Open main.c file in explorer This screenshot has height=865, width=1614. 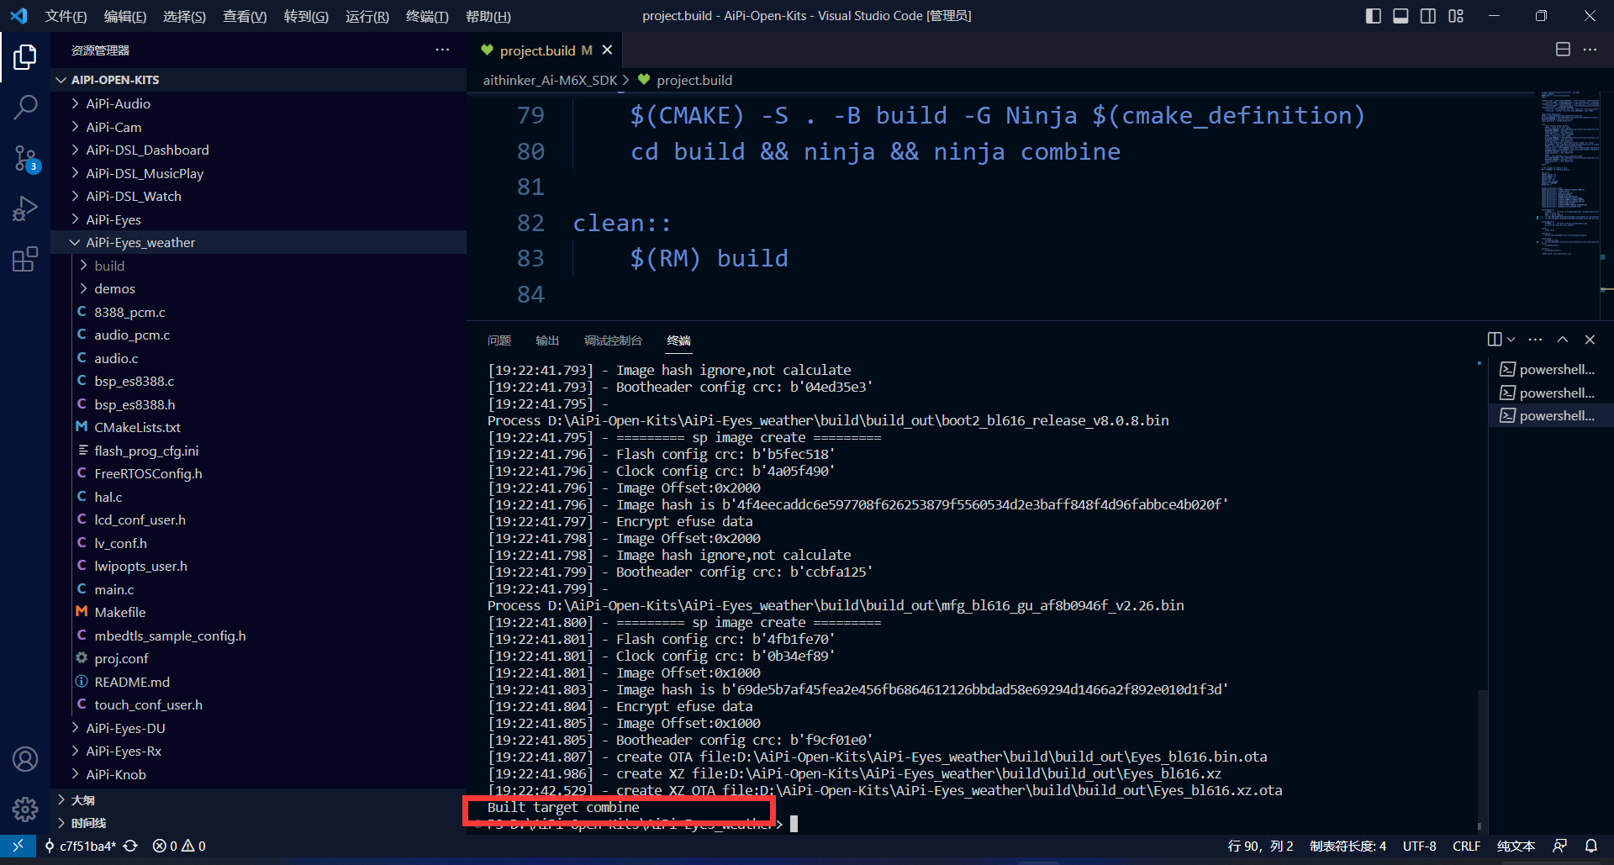point(258,589)
